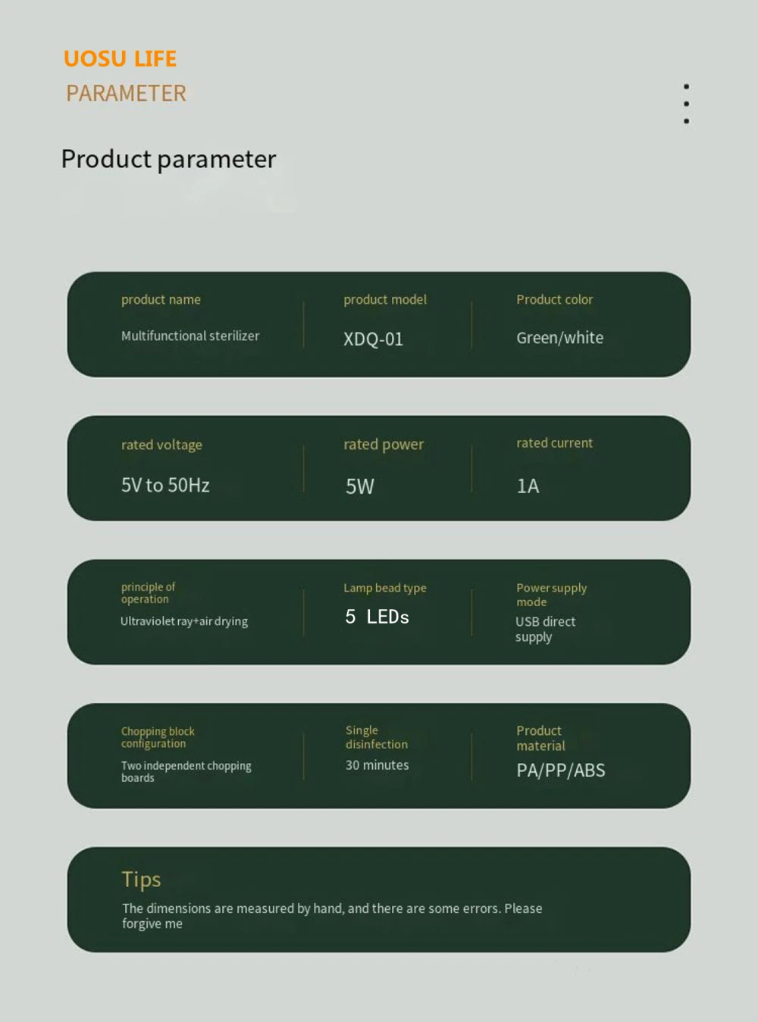Click the PARAMETER subtitle text
758x1022 pixels.
(126, 93)
